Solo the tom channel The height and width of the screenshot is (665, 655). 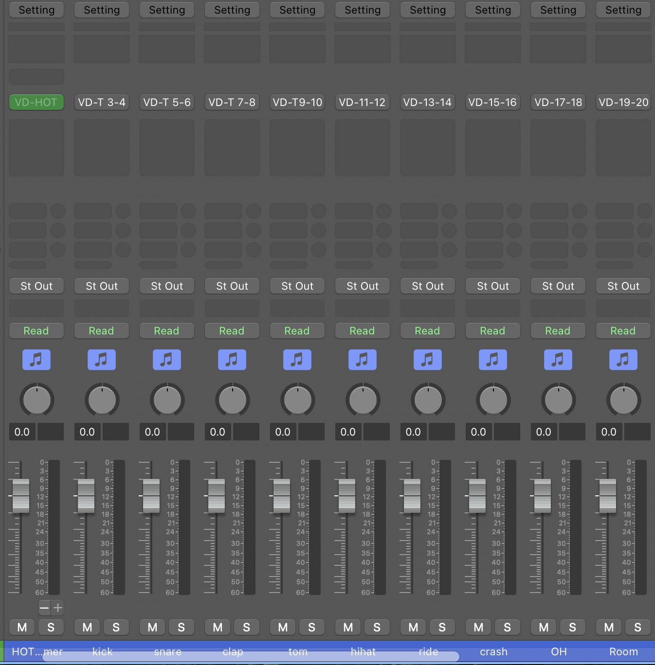tap(311, 628)
